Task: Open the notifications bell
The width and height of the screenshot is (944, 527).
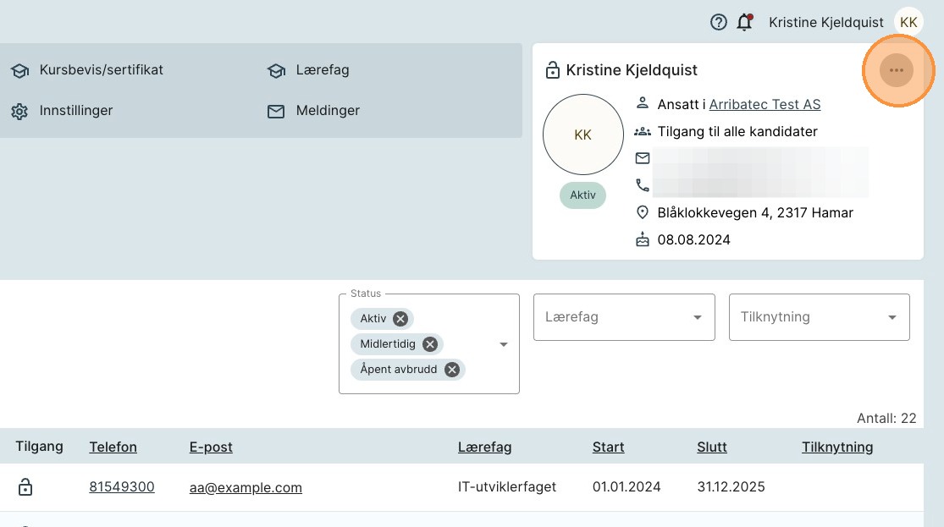Action: (x=744, y=23)
